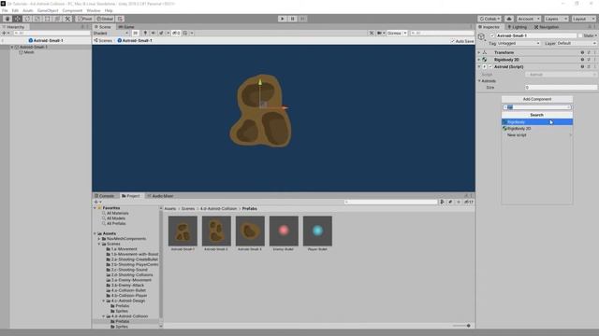Click the grid snapping icon beside Global
599x336 pixels.
tap(120, 19)
